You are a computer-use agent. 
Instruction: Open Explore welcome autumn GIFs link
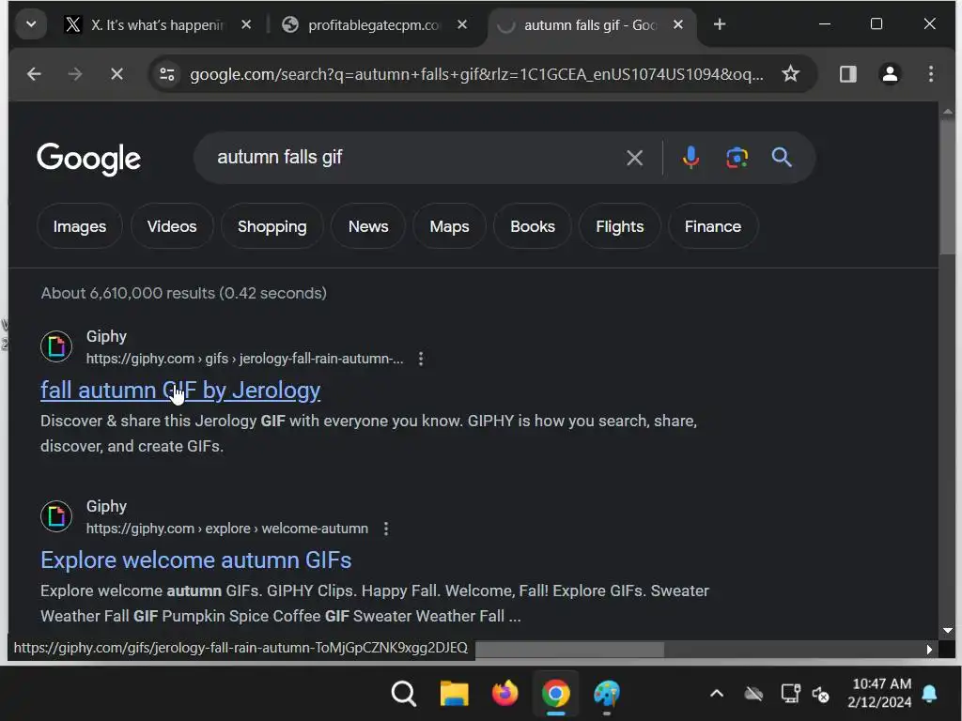coord(195,560)
